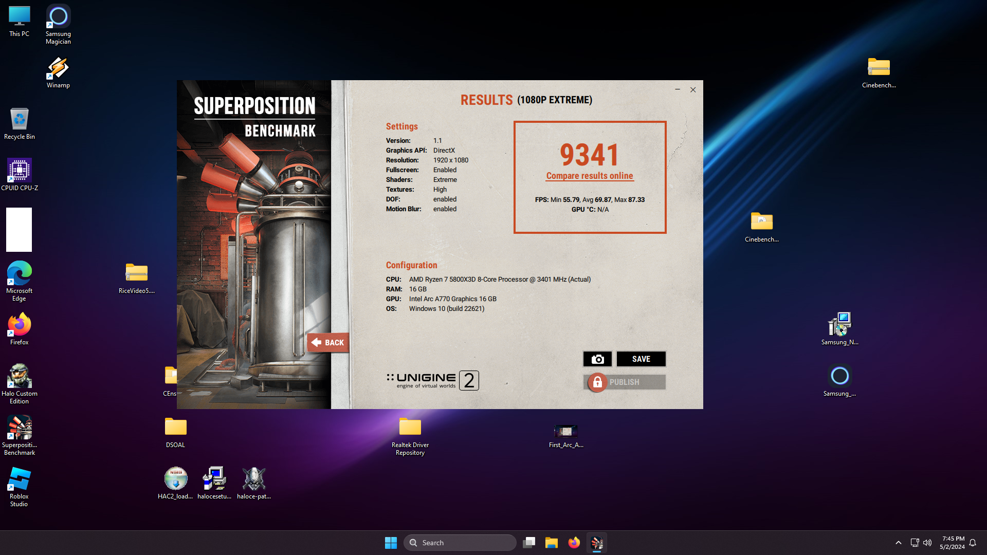Click the locked Publish button
Viewport: 987px width, 555px height.
pyautogui.click(x=625, y=382)
